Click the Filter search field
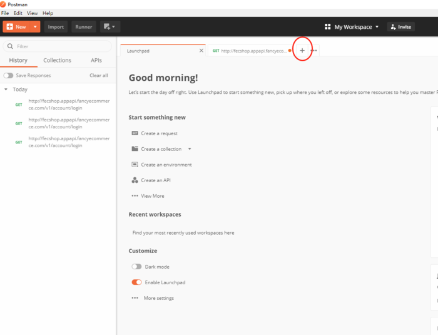Image resolution: width=438 pixels, height=335 pixels. [x=59, y=46]
